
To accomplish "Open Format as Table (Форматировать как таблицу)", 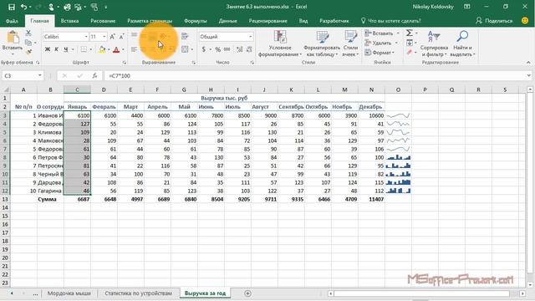I will click(x=322, y=43).
